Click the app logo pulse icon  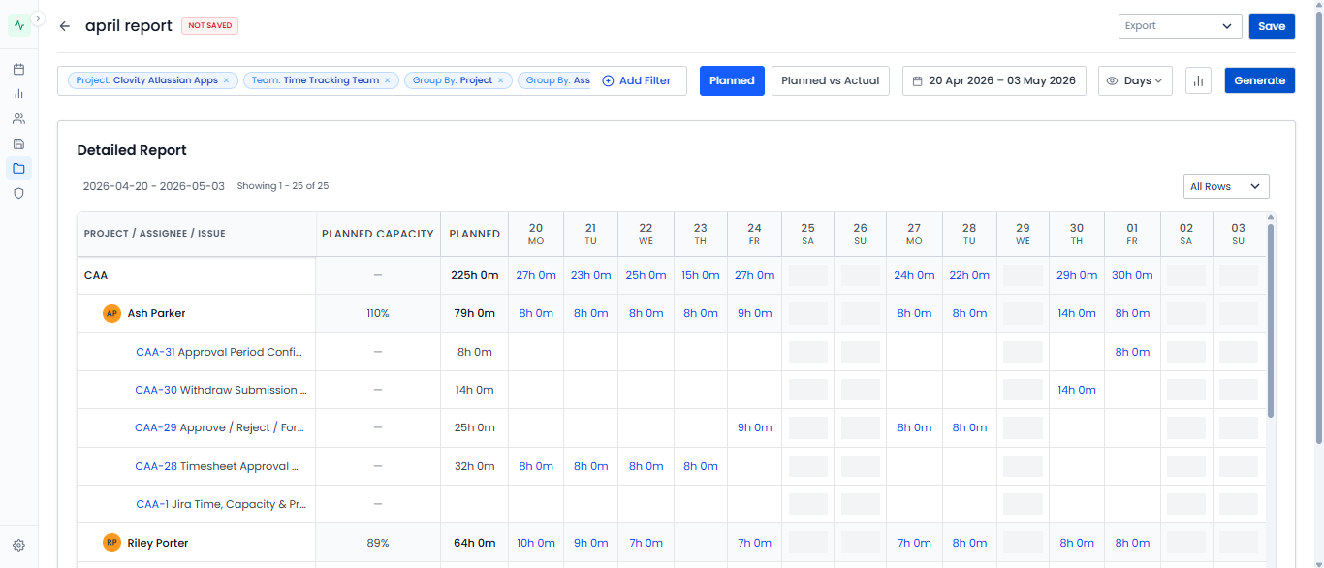[19, 26]
